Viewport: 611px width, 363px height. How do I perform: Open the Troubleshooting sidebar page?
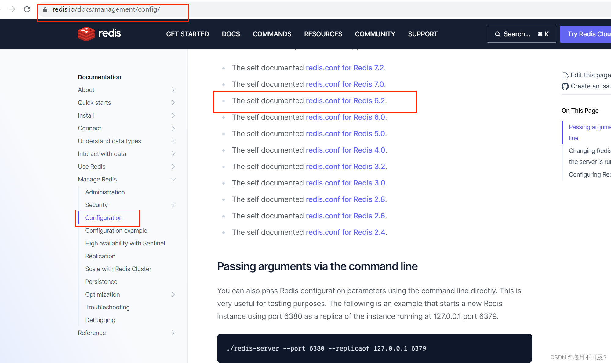click(107, 307)
